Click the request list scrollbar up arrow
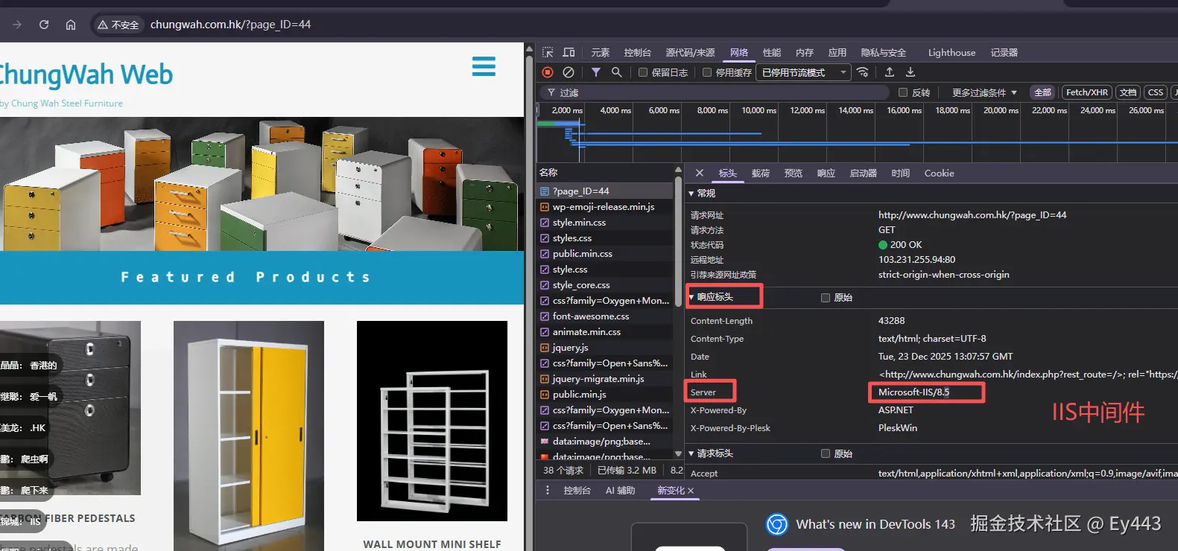 tap(678, 171)
